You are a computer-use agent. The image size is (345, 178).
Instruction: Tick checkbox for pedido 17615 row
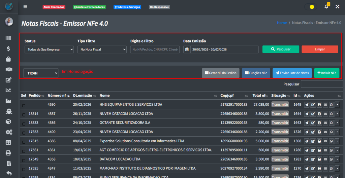point(24,142)
